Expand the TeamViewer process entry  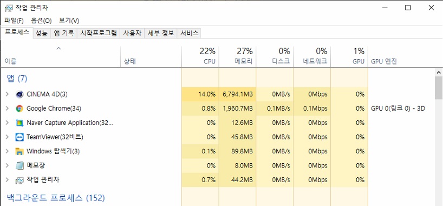point(8,137)
